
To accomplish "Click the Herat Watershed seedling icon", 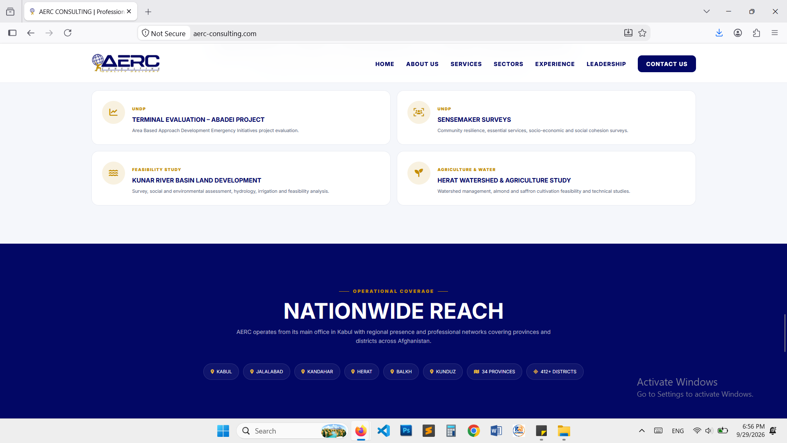I will click(x=419, y=173).
